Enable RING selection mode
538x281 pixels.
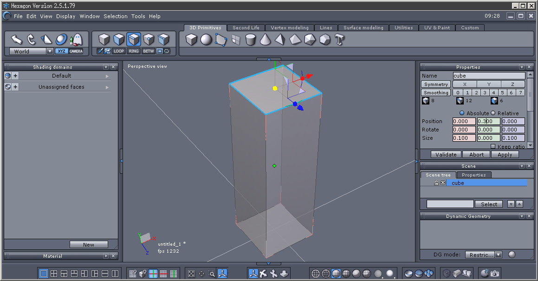point(134,51)
